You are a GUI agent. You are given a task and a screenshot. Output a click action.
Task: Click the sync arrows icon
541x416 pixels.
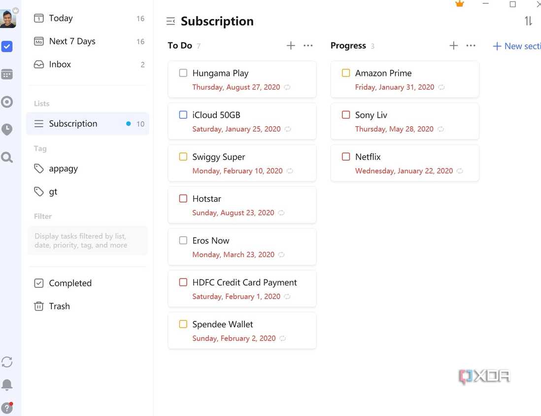[x=7, y=362]
